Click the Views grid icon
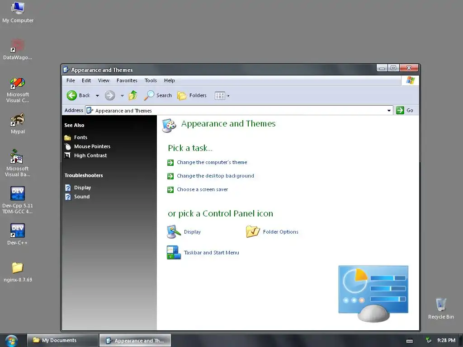The width and height of the screenshot is (463, 347). coord(220,96)
